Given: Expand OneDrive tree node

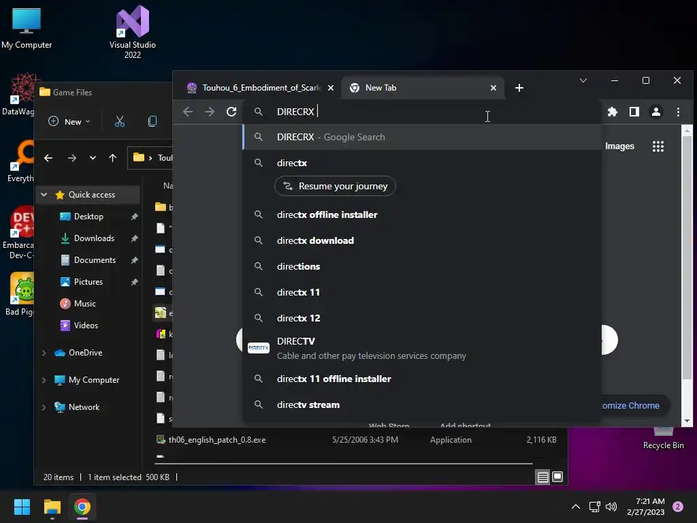Looking at the screenshot, I should click(x=44, y=353).
